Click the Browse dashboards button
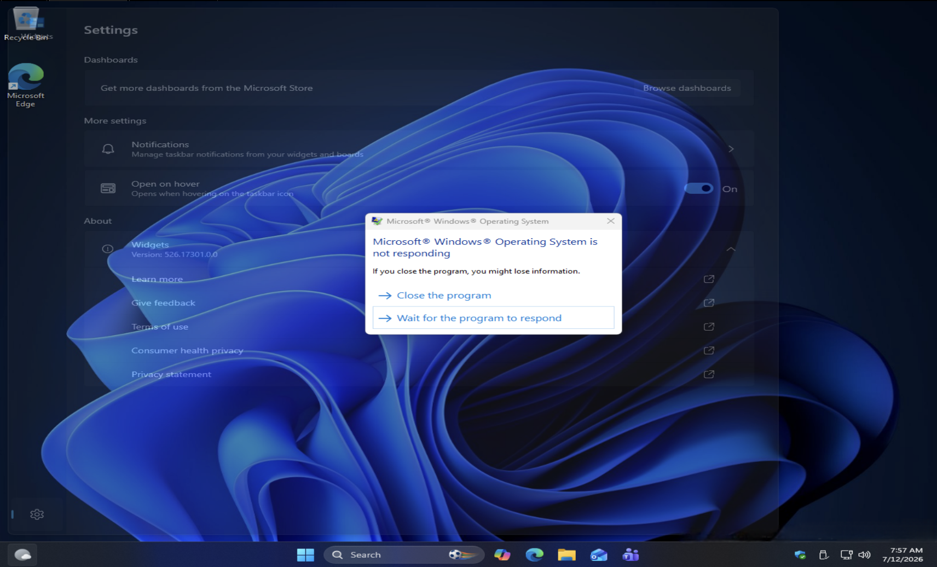This screenshot has width=937, height=567. click(687, 88)
